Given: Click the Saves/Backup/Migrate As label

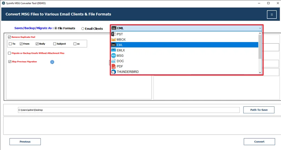Looking at the screenshot, I should 34,28.
